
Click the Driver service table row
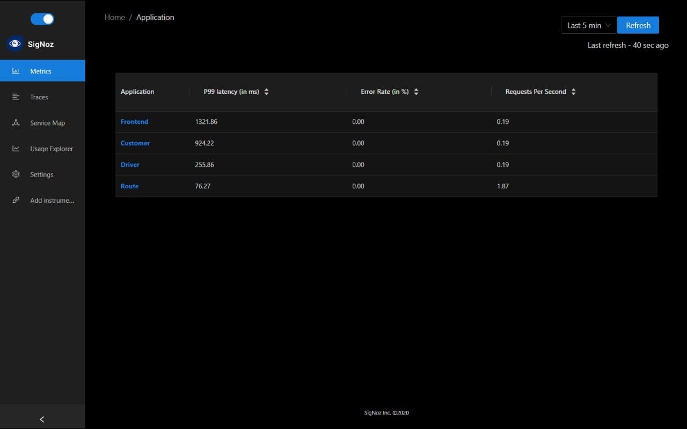coord(130,165)
